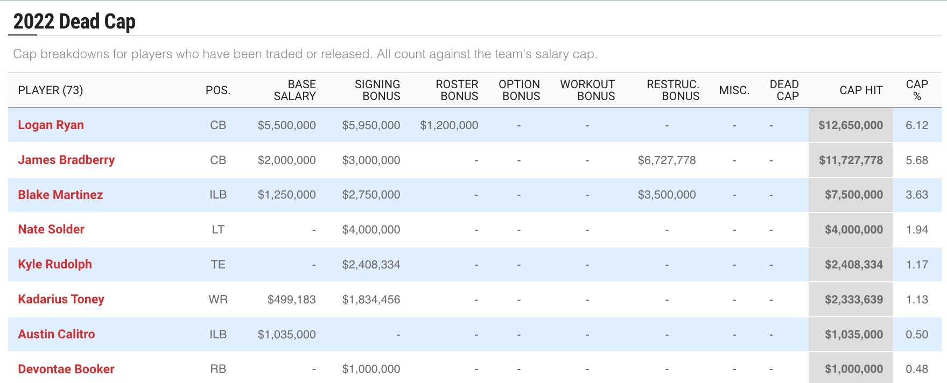The width and height of the screenshot is (947, 383).
Task: Sort by Workout Bonus column header
Action: click(588, 90)
